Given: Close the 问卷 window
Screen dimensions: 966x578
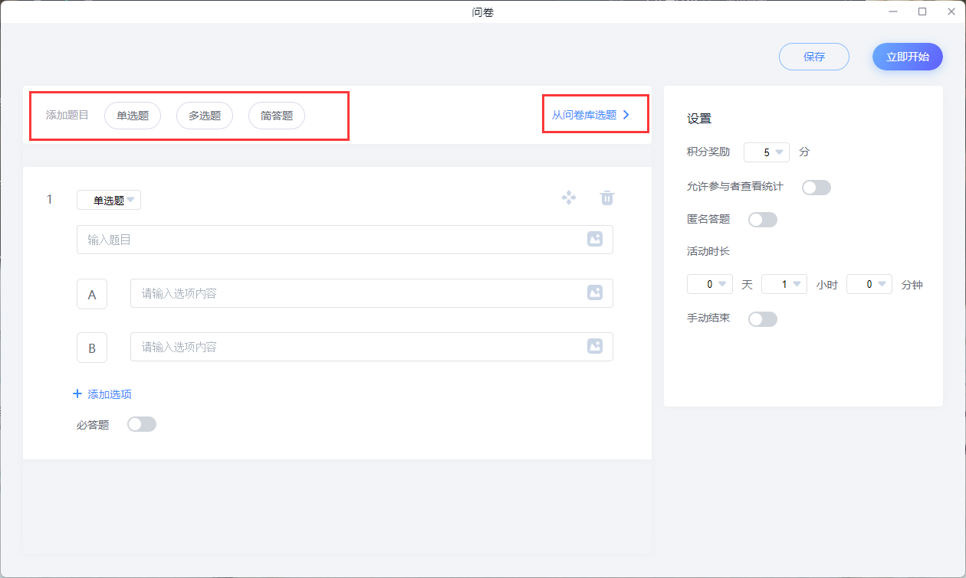Looking at the screenshot, I should [x=951, y=11].
